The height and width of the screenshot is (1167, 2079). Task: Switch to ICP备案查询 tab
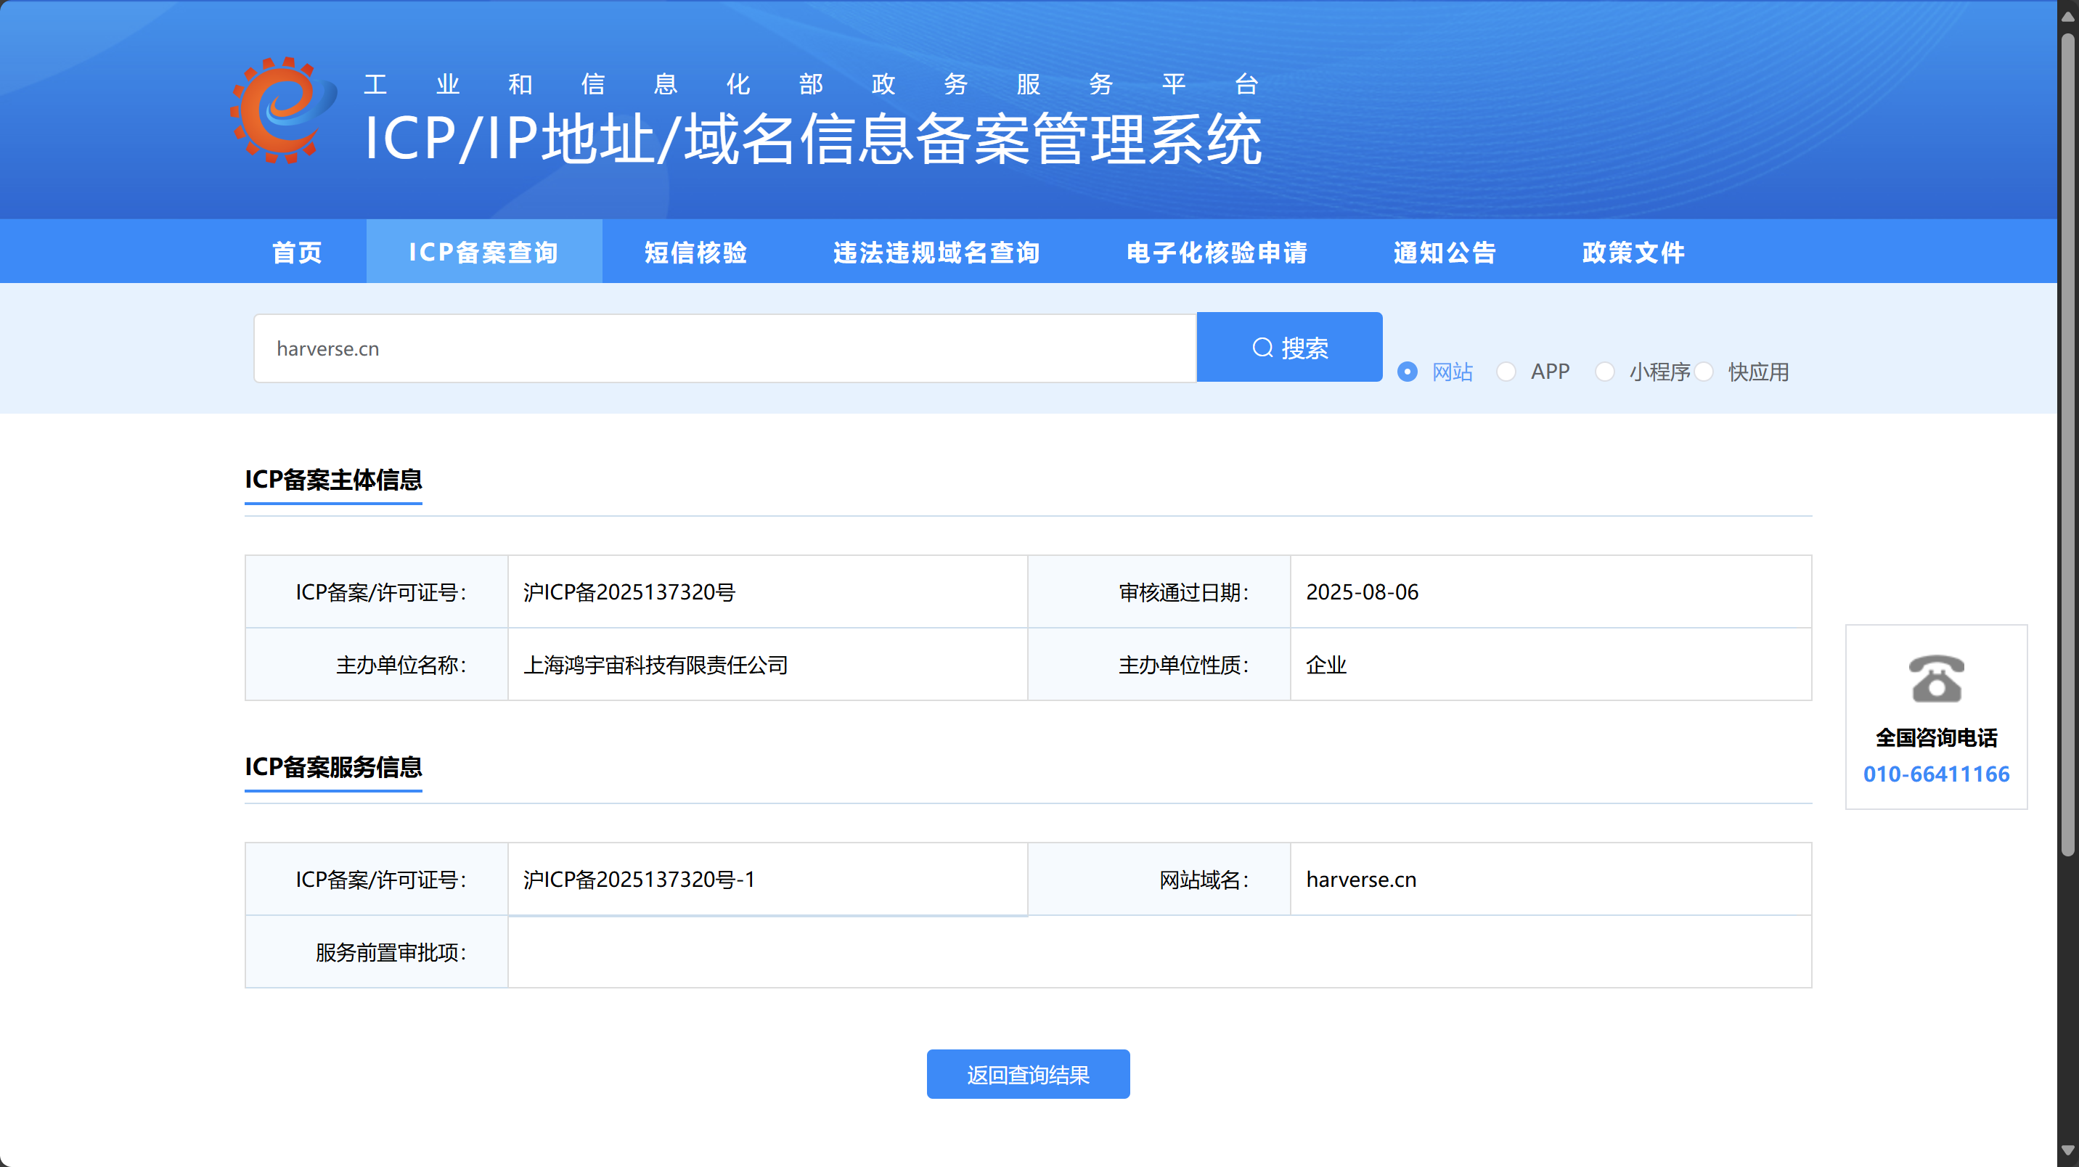point(483,253)
